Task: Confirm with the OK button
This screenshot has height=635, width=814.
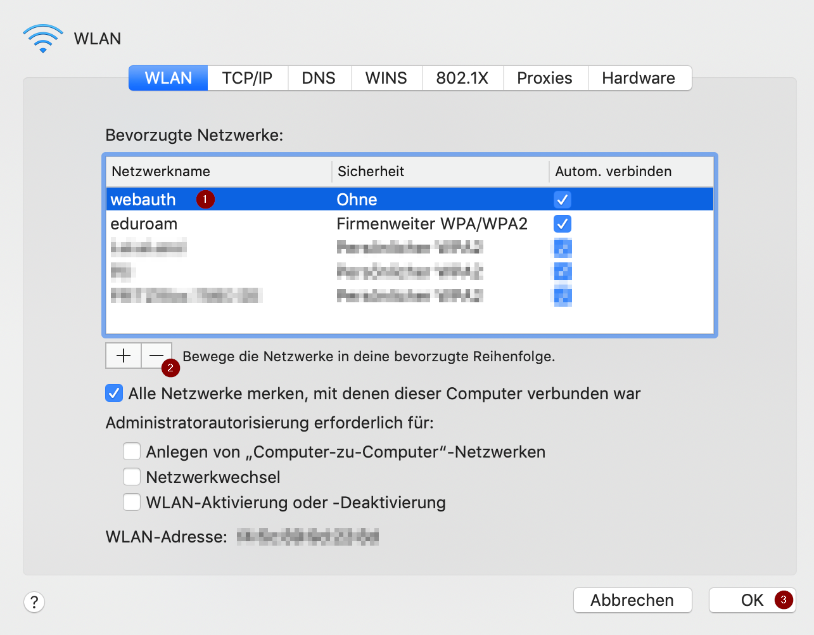Action: click(x=752, y=600)
